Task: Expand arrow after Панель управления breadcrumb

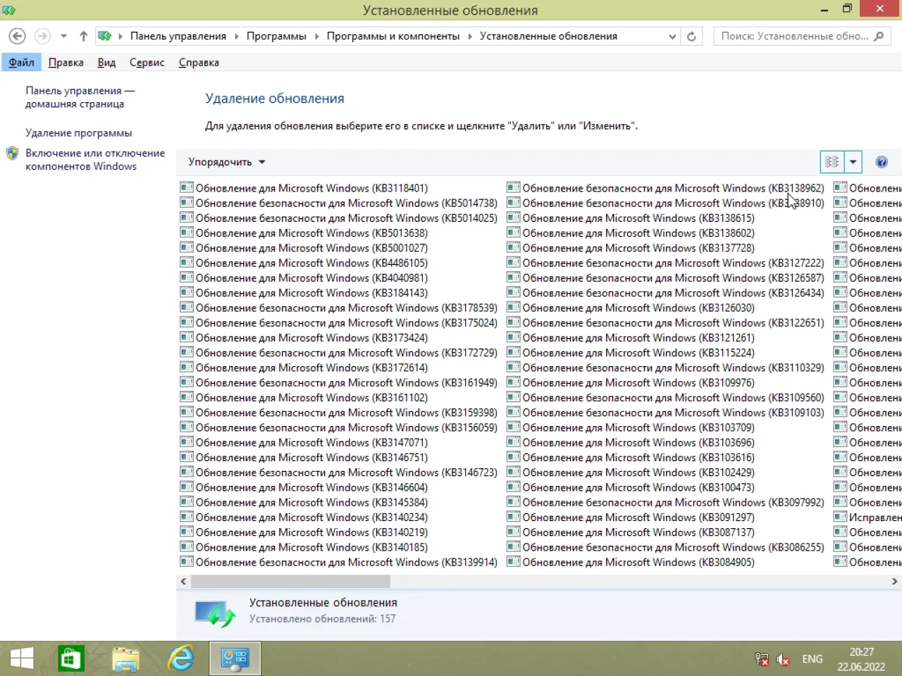Action: (x=236, y=36)
